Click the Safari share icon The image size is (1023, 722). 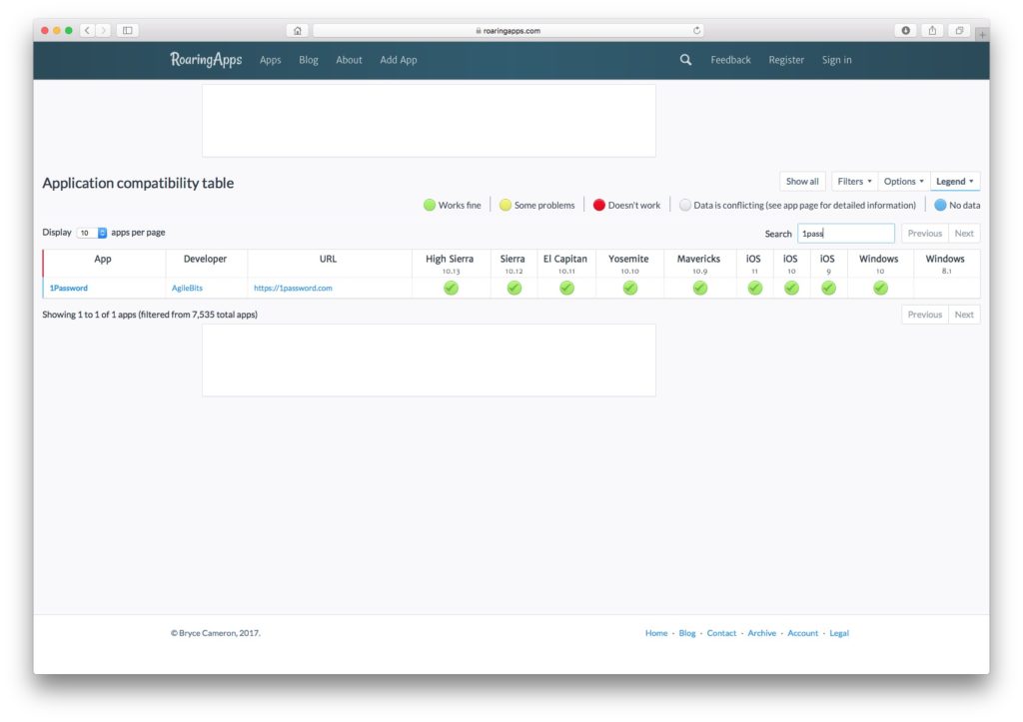932,30
